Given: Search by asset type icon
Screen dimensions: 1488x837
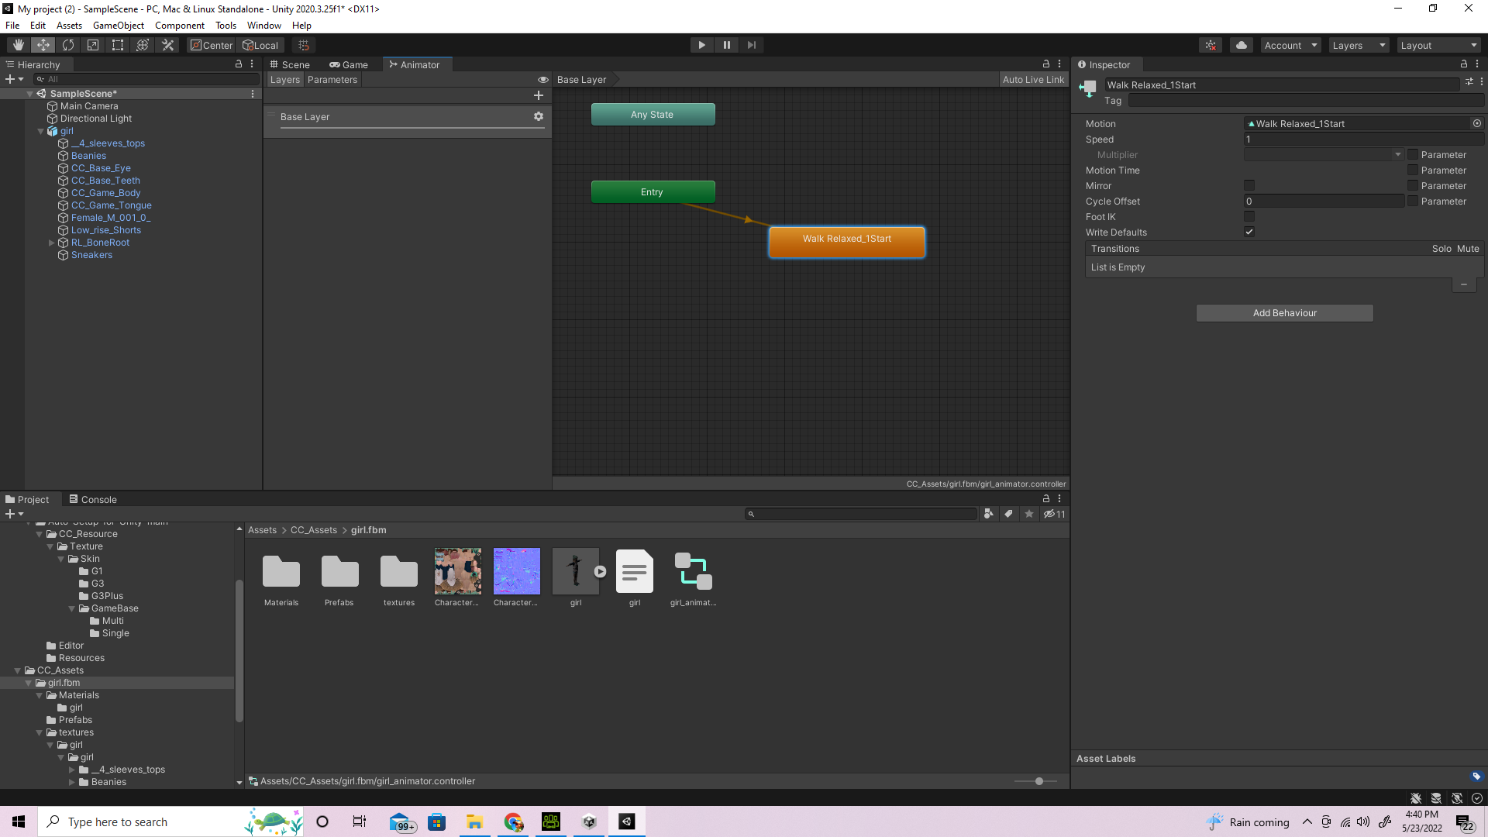Looking at the screenshot, I should pos(989,514).
